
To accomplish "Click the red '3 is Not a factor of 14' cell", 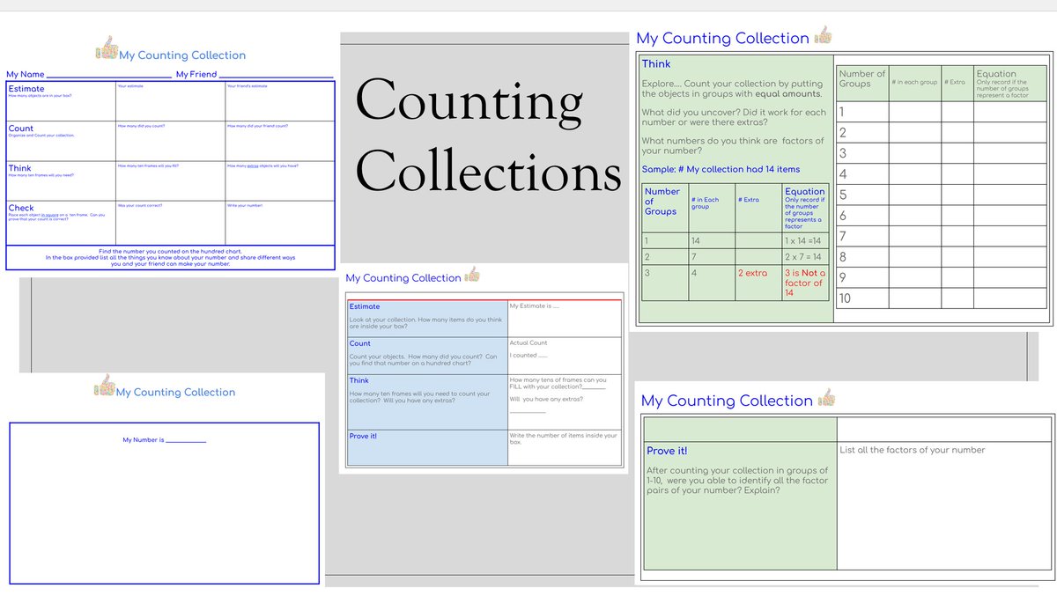I will (805, 283).
